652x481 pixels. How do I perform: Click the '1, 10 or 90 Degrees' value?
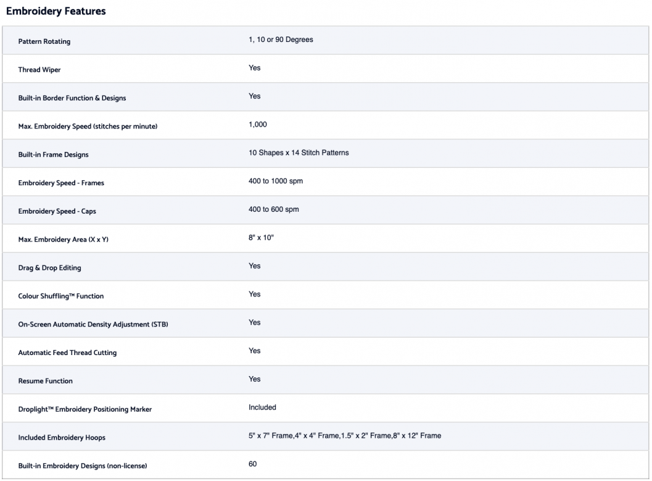[x=281, y=40]
